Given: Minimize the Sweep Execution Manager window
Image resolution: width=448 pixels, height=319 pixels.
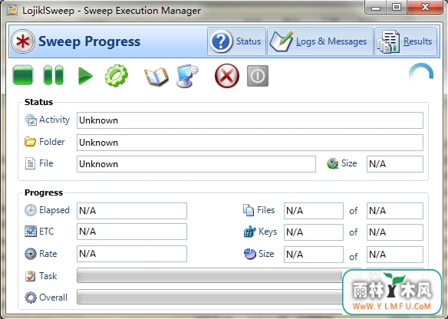Looking at the screenshot, I should coord(376,8).
